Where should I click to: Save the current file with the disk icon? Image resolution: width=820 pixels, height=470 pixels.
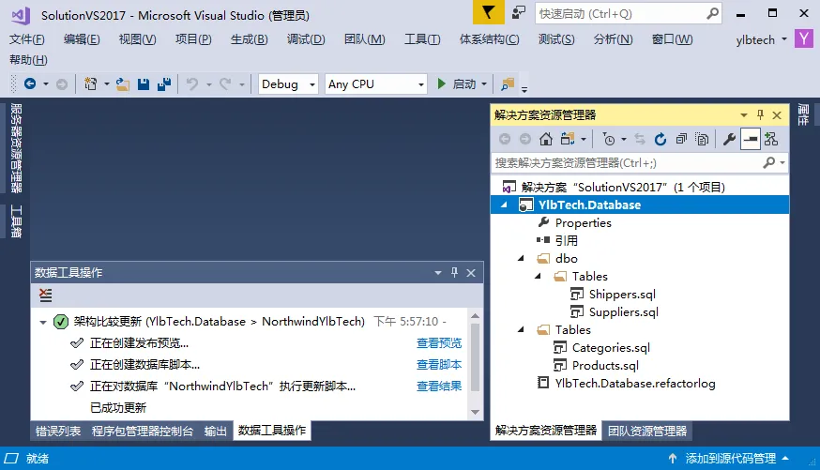[x=144, y=84]
